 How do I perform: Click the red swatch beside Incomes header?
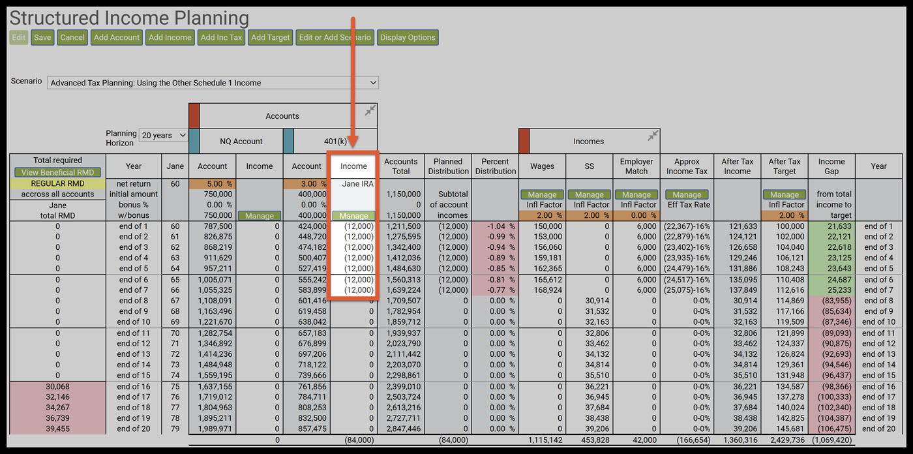[524, 141]
